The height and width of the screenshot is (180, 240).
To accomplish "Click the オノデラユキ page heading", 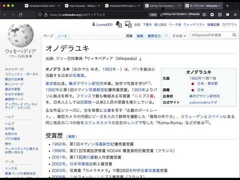I will (x=67, y=48).
